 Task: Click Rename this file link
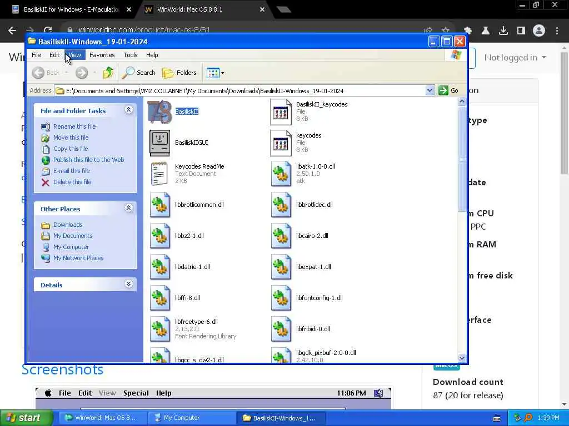(74, 126)
